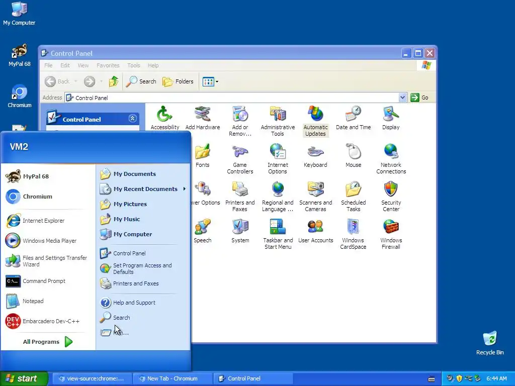The image size is (515, 386).
Task: Open My Computer in Start menu
Action: [143, 234]
